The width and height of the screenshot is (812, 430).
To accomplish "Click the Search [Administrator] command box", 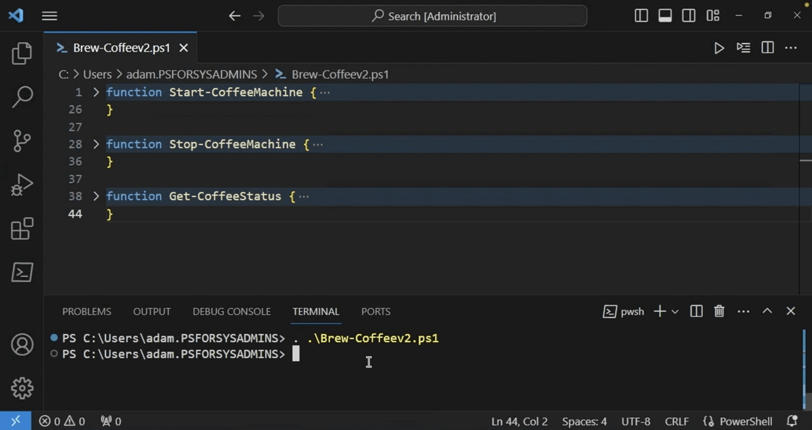I will [432, 16].
